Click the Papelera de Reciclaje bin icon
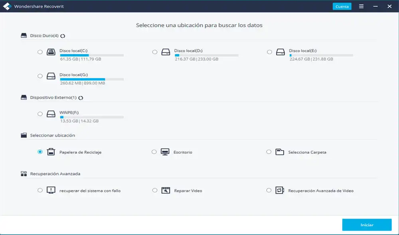399x235 pixels. [51, 152]
